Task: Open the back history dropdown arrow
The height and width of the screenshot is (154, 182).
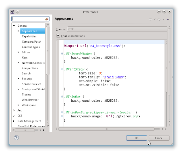Action: [x=155, y=19]
